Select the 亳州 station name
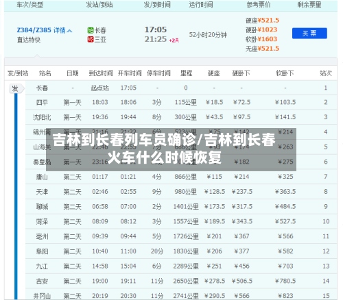This screenshot has height=300, width=343. coord(42,236)
